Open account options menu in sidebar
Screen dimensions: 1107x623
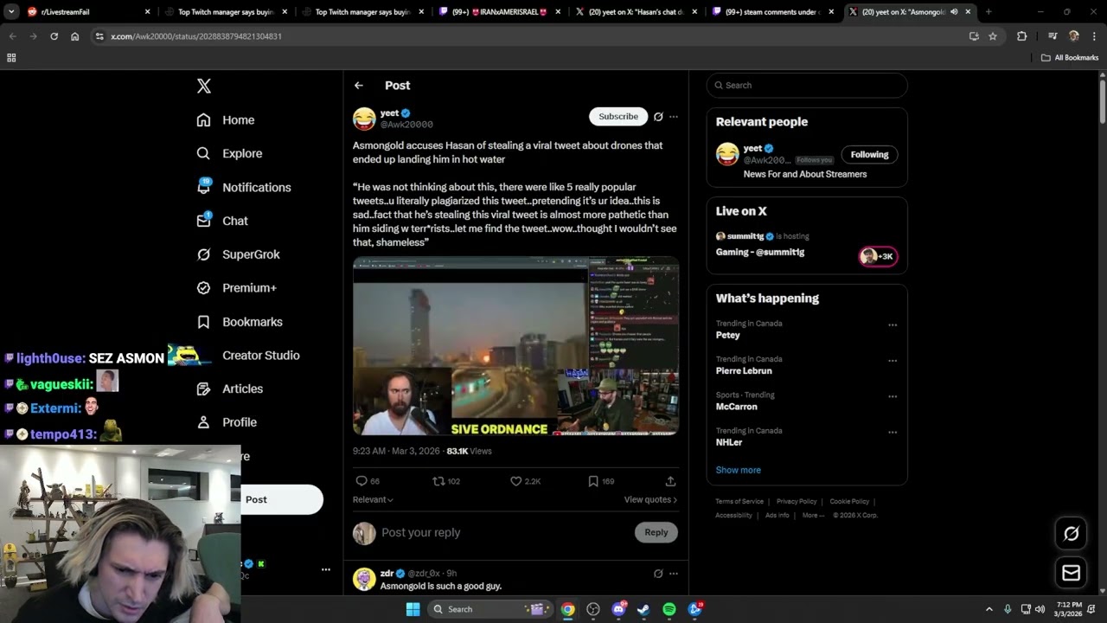[x=326, y=569]
